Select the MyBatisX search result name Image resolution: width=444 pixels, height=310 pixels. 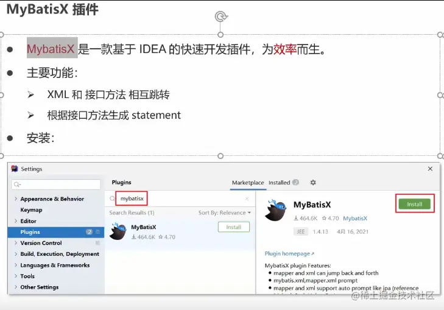[x=144, y=227]
